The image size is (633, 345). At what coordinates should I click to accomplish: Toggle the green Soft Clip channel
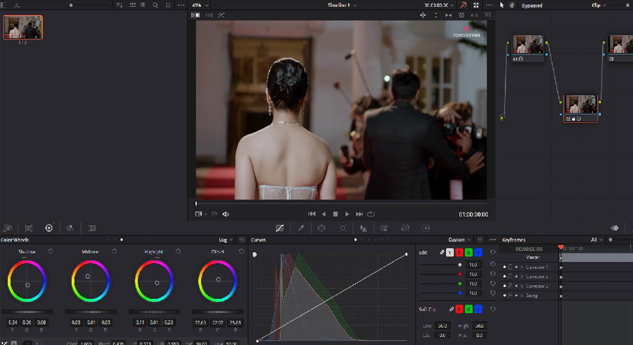tap(468, 309)
